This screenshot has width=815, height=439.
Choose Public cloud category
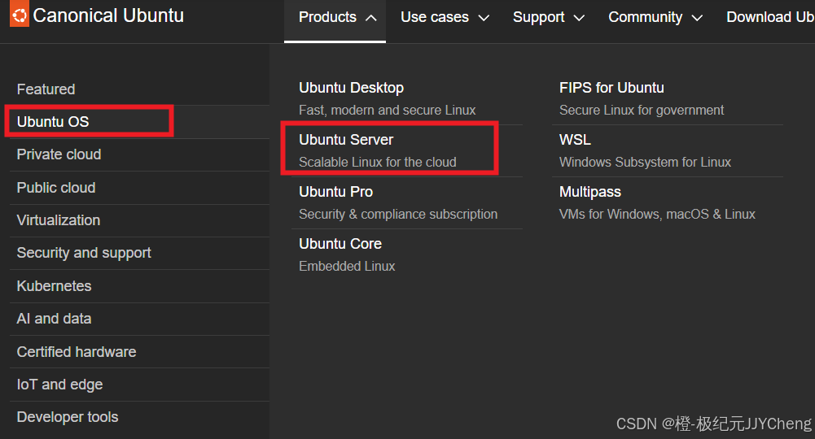[x=139, y=188]
